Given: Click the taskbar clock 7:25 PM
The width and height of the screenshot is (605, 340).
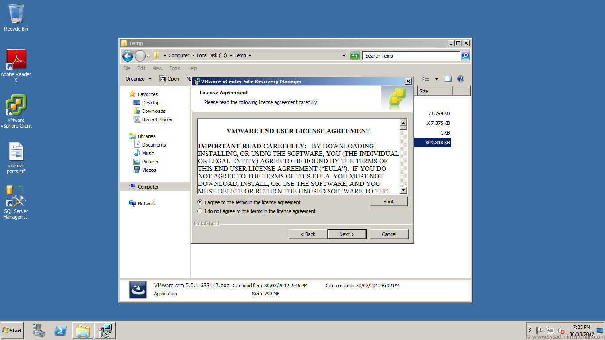Looking at the screenshot, I should pos(581,327).
